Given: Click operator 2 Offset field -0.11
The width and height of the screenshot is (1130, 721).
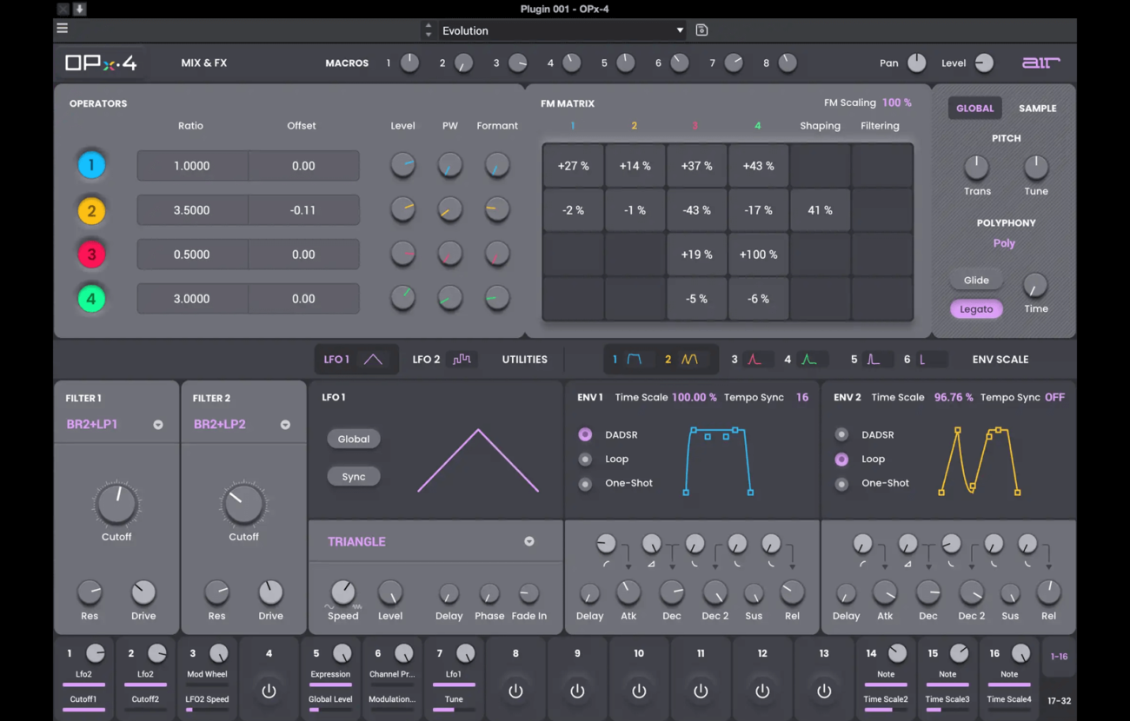Looking at the screenshot, I should pyautogui.click(x=303, y=210).
